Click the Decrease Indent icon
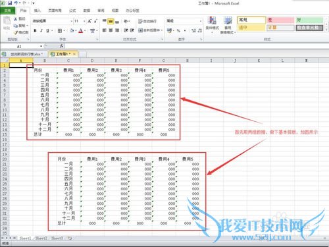 coord(126,30)
